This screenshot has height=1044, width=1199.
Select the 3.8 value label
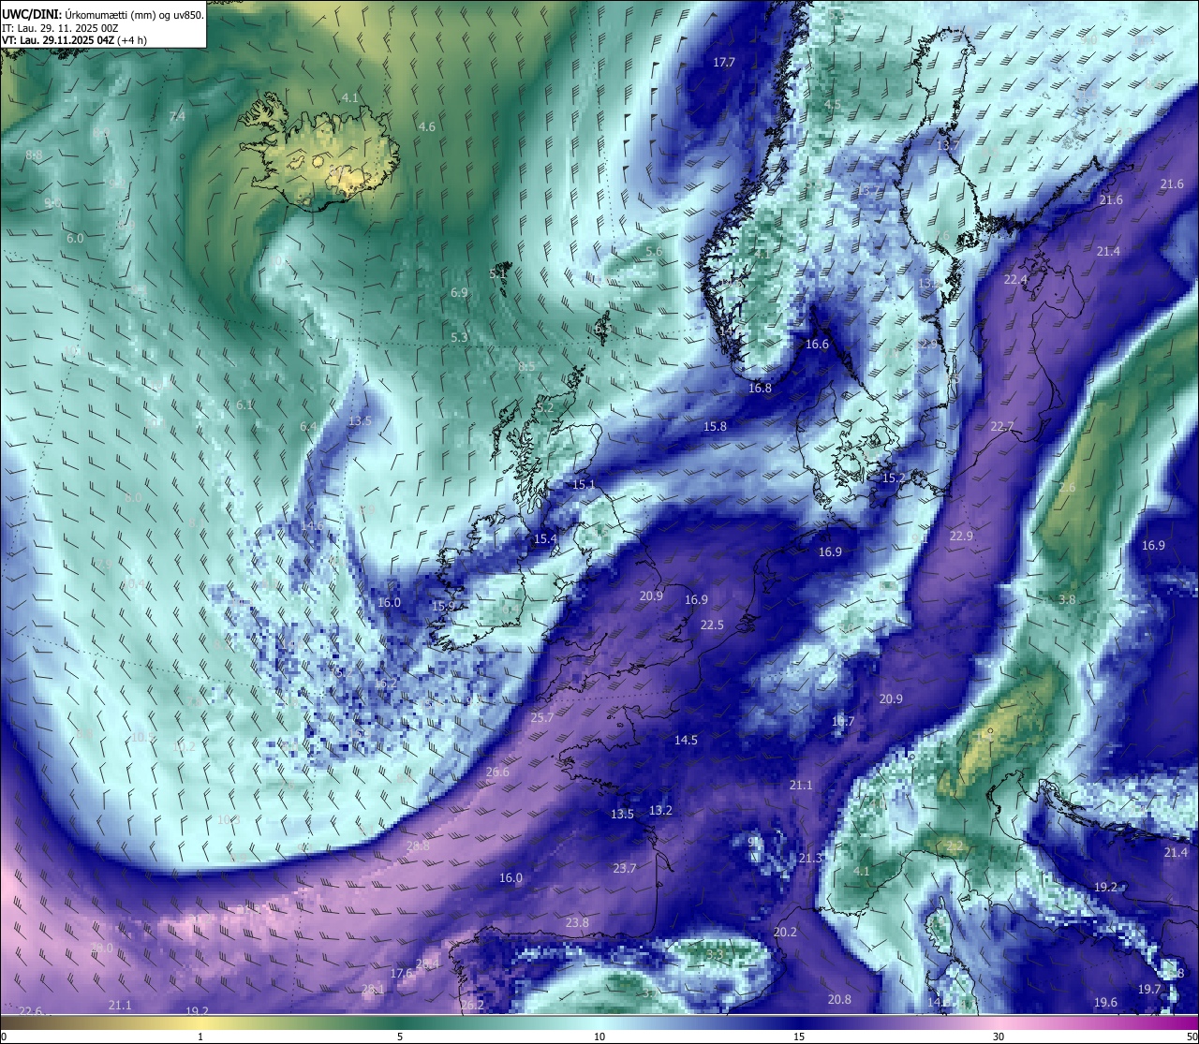coord(1067,600)
